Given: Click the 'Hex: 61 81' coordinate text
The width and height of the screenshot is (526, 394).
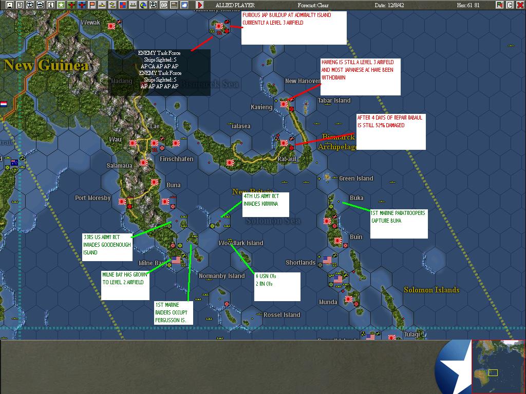Looking at the screenshot, I should (x=468, y=5).
